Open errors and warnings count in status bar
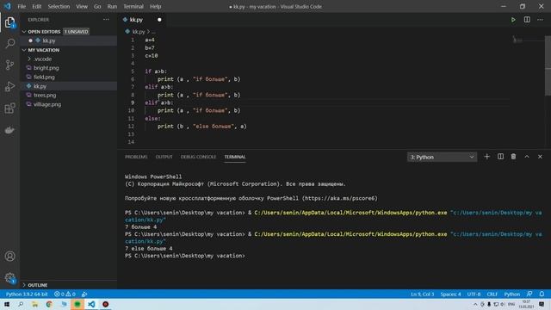The width and height of the screenshot is (551, 310). click(65, 294)
